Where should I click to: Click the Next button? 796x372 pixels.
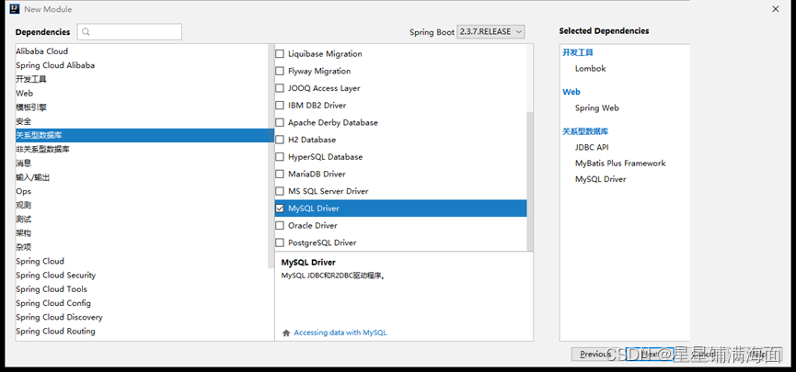point(650,354)
